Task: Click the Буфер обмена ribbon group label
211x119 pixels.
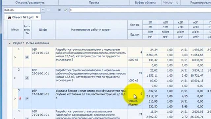Action: [x=145, y=3]
